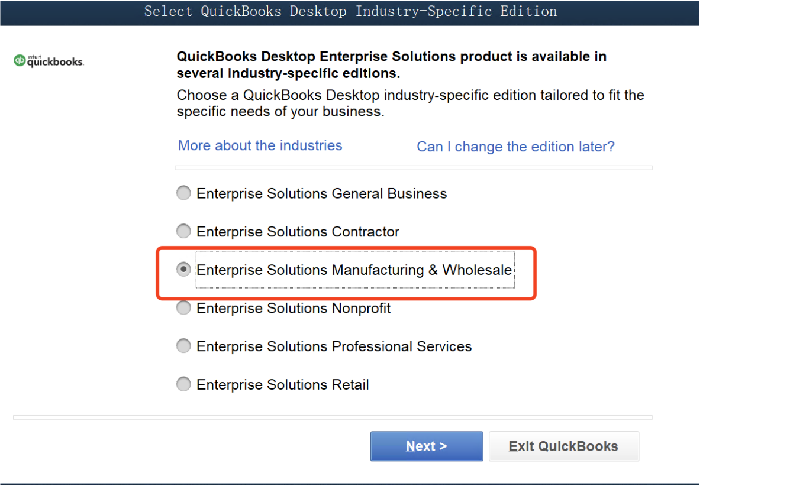This screenshot has height=486, width=790.
Task: Choose the Contractor edition radio button
Action: [x=184, y=231]
